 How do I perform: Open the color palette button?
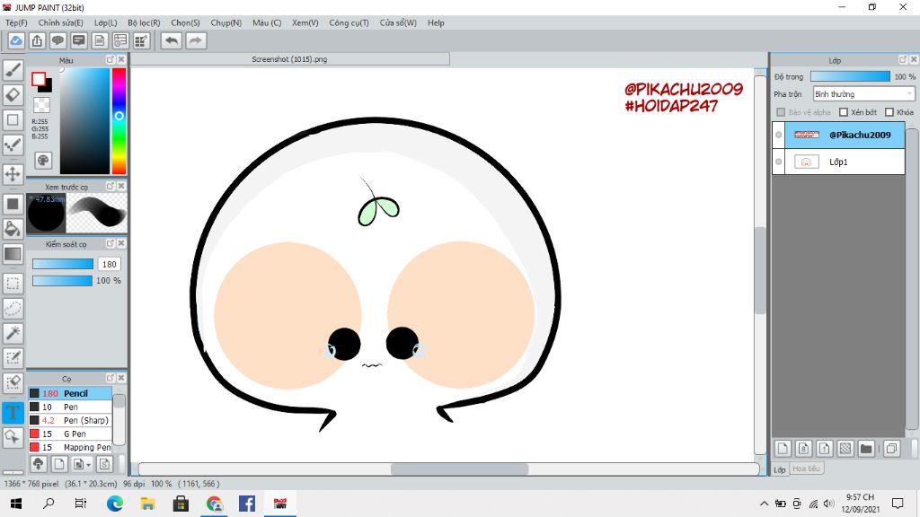coord(43,161)
